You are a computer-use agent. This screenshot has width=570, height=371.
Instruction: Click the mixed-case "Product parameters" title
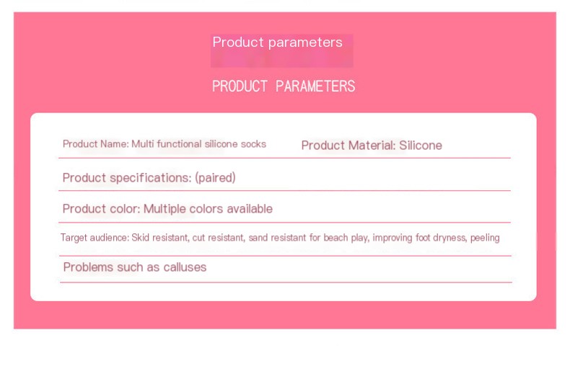pos(277,43)
